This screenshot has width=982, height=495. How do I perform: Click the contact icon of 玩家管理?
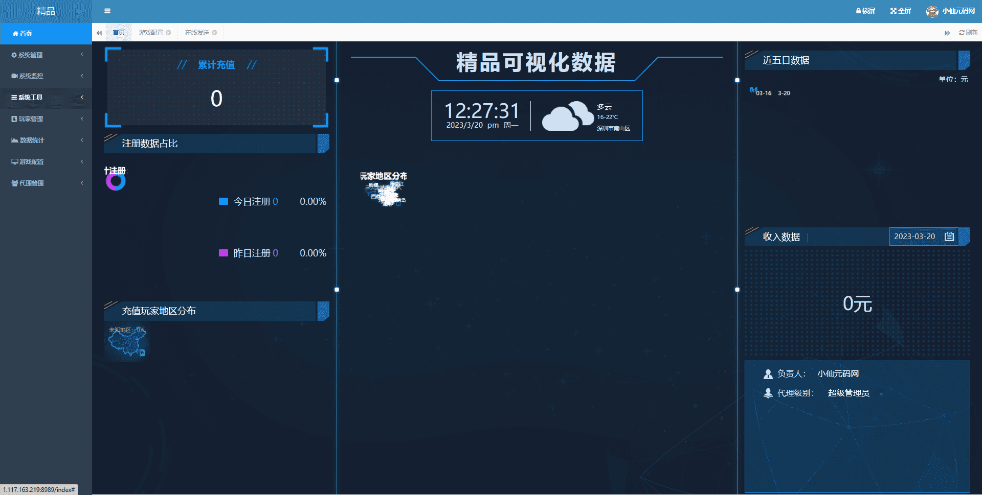click(14, 119)
